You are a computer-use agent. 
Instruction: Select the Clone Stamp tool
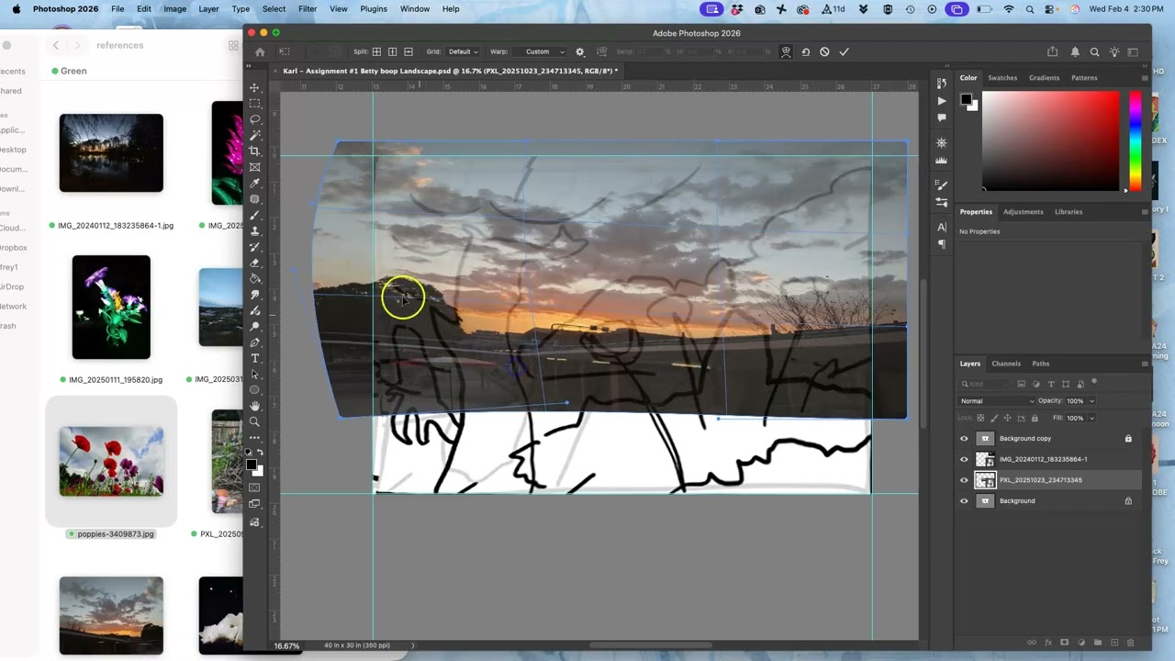click(254, 231)
